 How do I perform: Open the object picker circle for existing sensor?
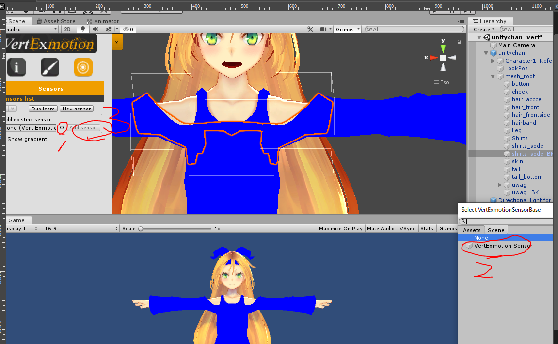(x=62, y=128)
